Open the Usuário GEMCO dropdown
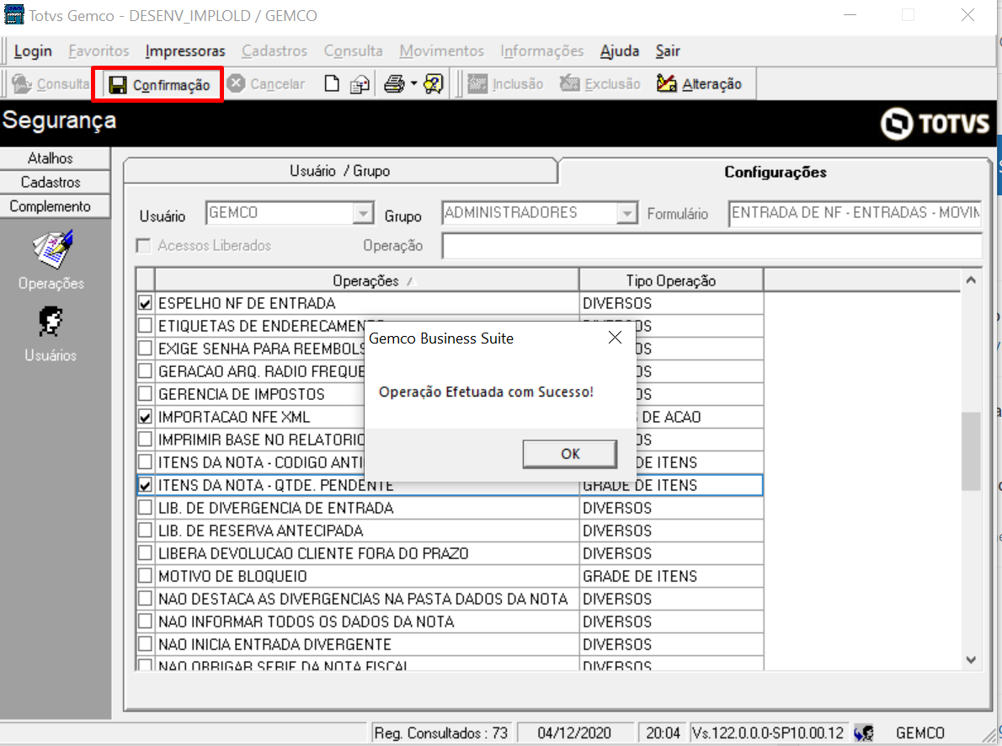Viewport: 1002px width, 746px height. pos(363,213)
